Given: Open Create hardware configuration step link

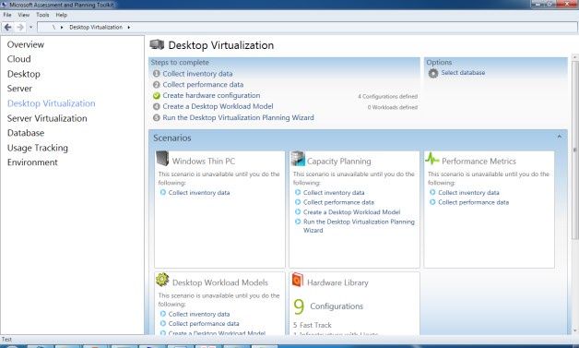Looking at the screenshot, I should click(211, 95).
